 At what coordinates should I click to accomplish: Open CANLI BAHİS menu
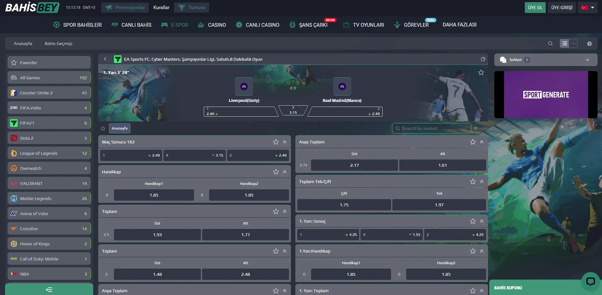pyautogui.click(x=131, y=25)
